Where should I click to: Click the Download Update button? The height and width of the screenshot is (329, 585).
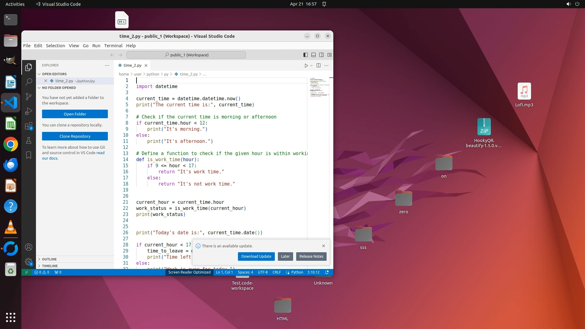click(x=256, y=256)
